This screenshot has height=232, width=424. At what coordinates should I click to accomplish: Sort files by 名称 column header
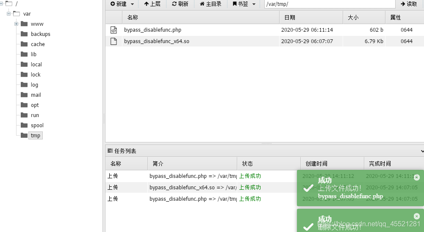click(x=201, y=17)
